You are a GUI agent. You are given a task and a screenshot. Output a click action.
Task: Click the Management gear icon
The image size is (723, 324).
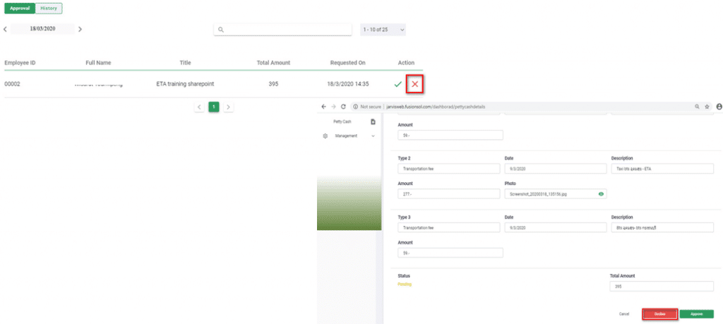point(325,136)
